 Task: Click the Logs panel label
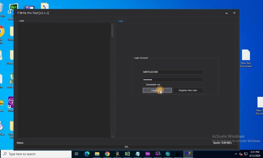click(x=22, y=21)
